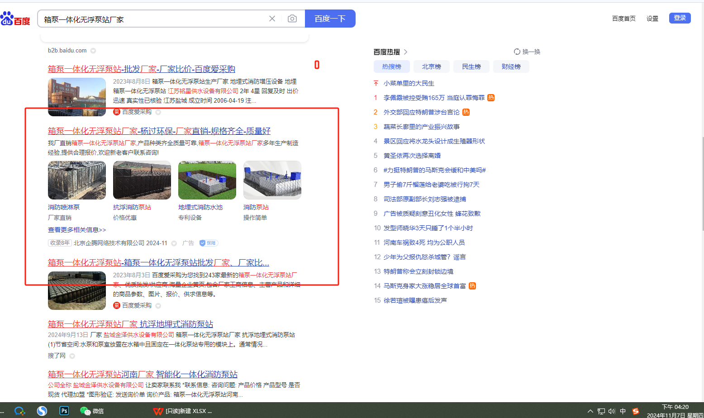This screenshot has width=704, height=418.
Task: Open the 查看更多相关信息>> link
Action: coord(77,230)
